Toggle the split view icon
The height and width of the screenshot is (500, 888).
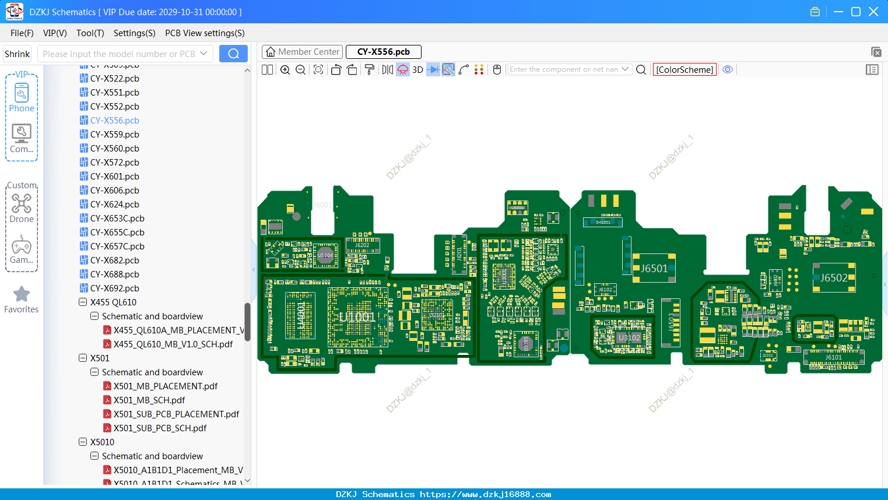point(267,69)
